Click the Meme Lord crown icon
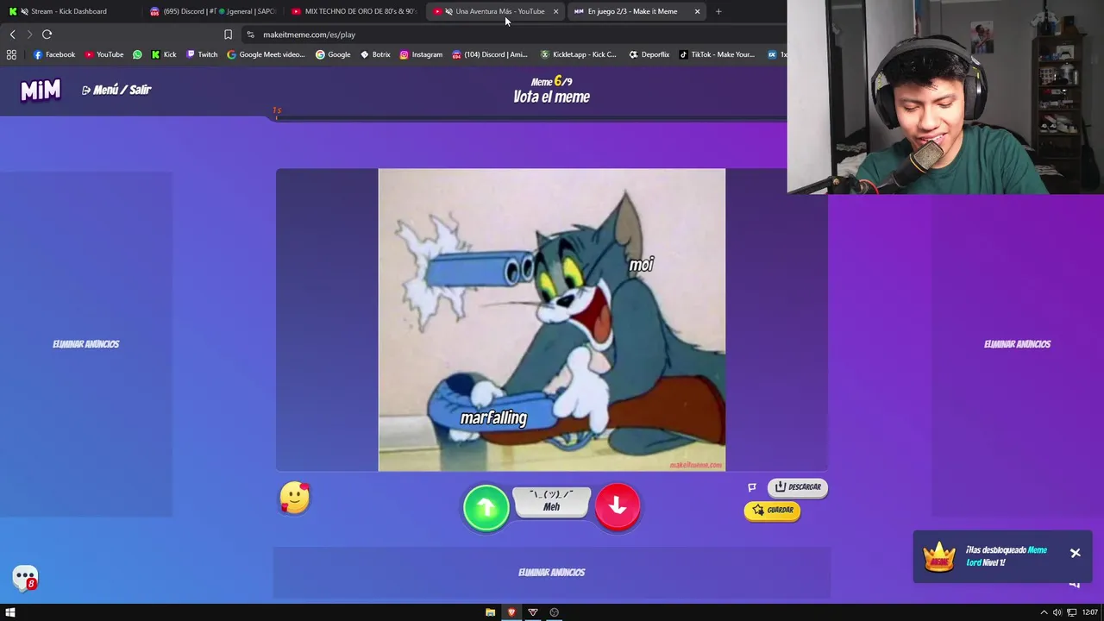This screenshot has width=1104, height=621. 939,556
